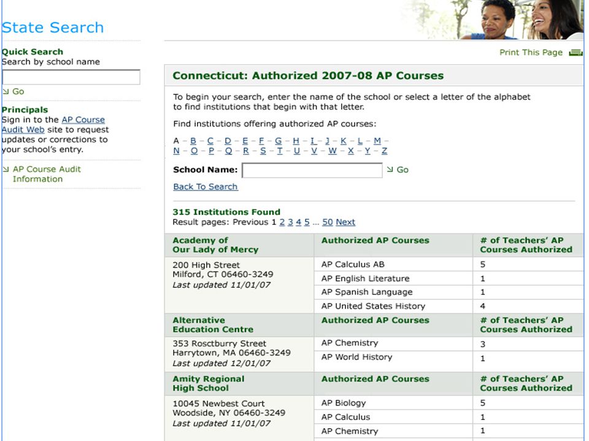Click the Print This Page link

pos(531,53)
